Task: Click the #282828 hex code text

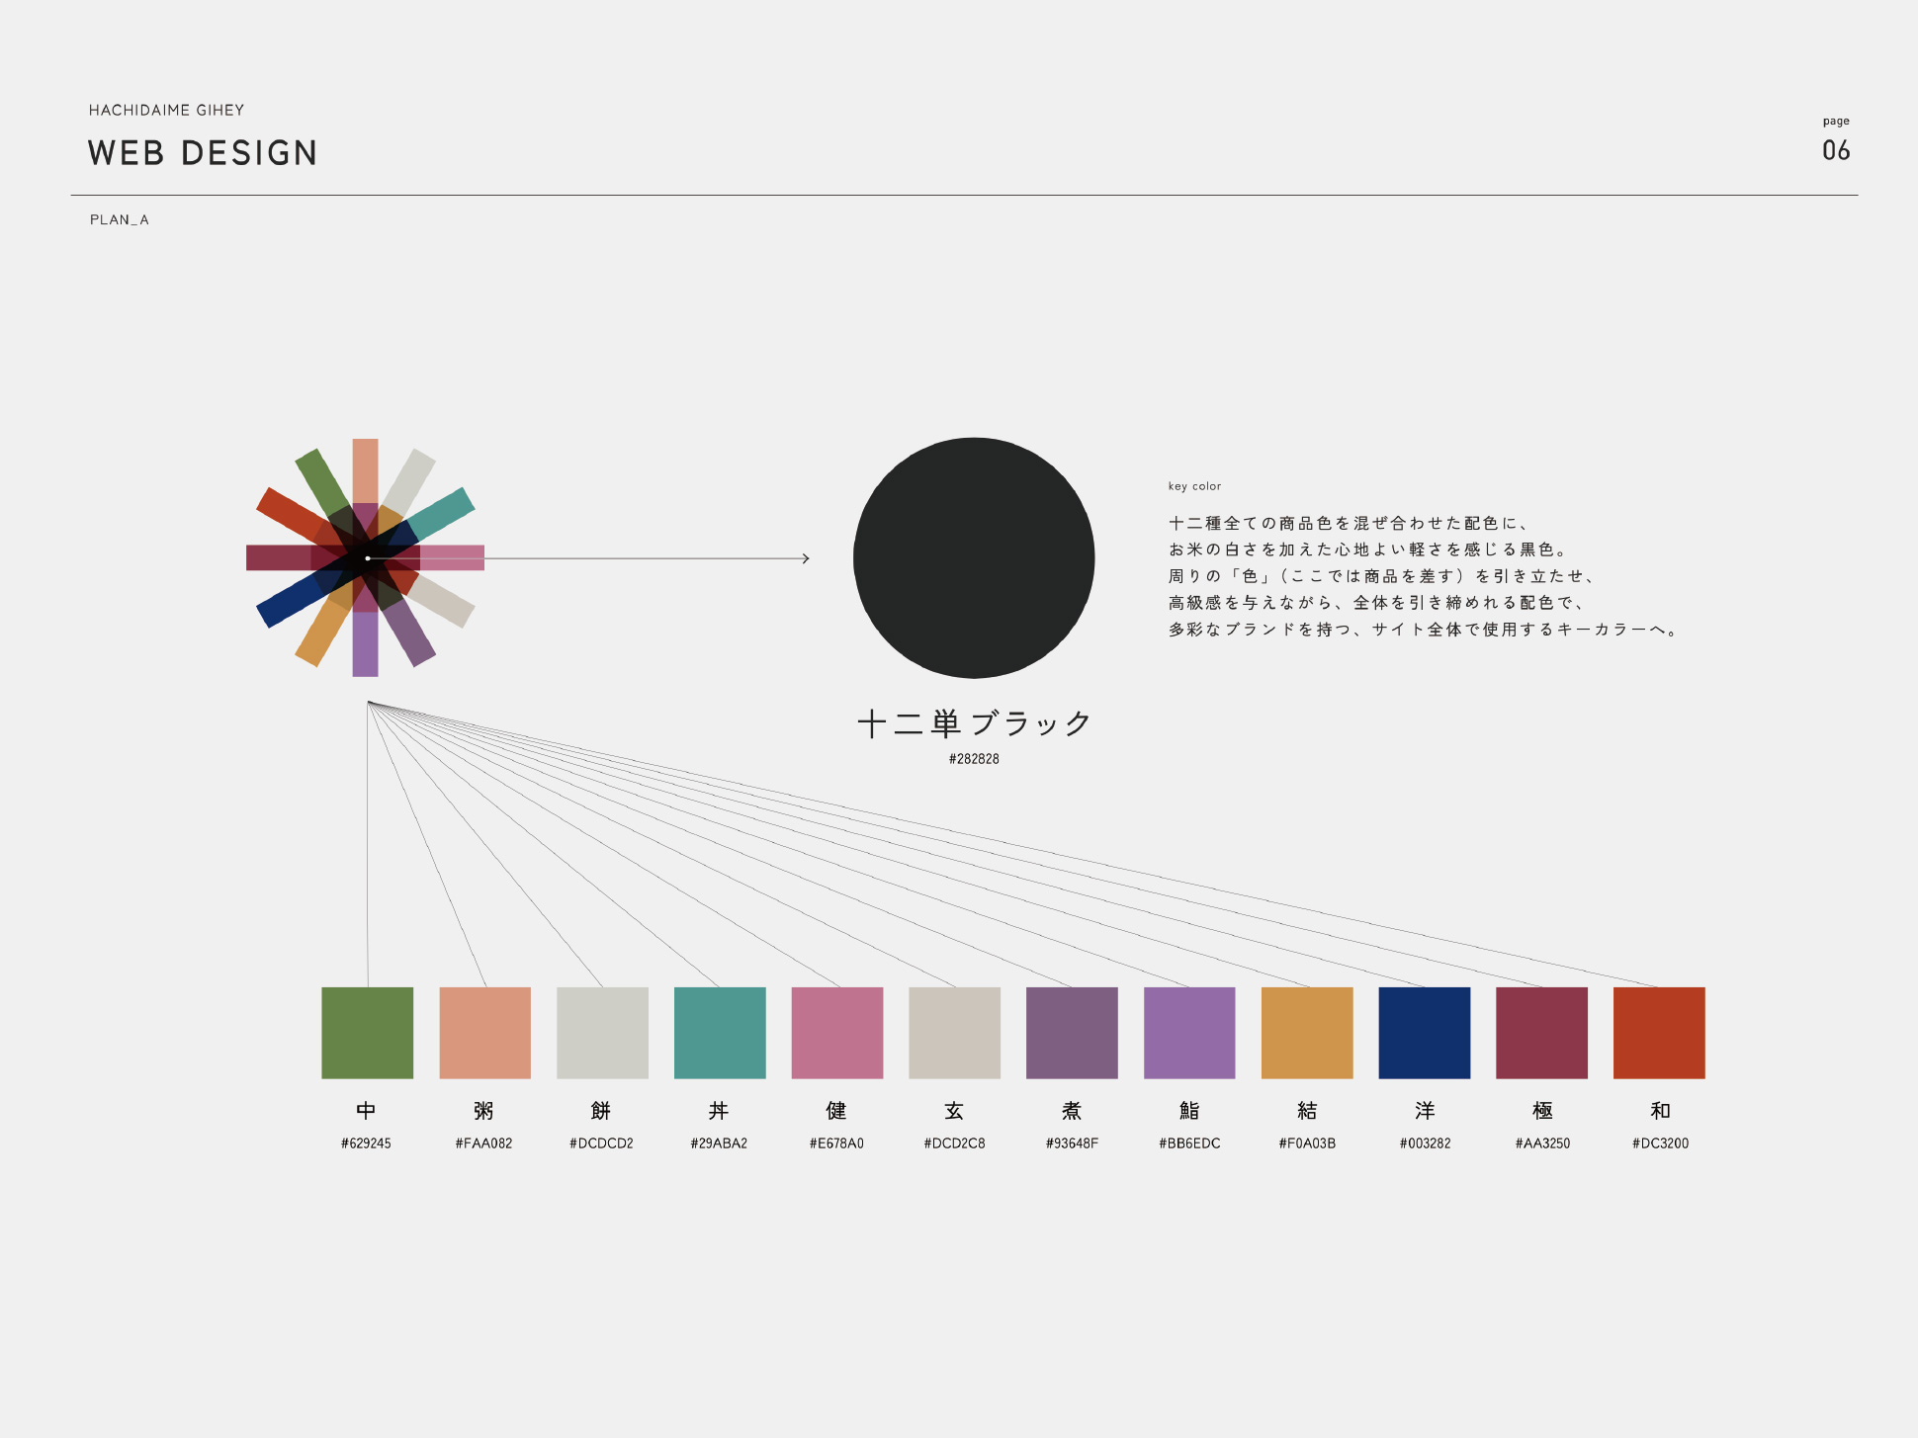Action: point(974,759)
